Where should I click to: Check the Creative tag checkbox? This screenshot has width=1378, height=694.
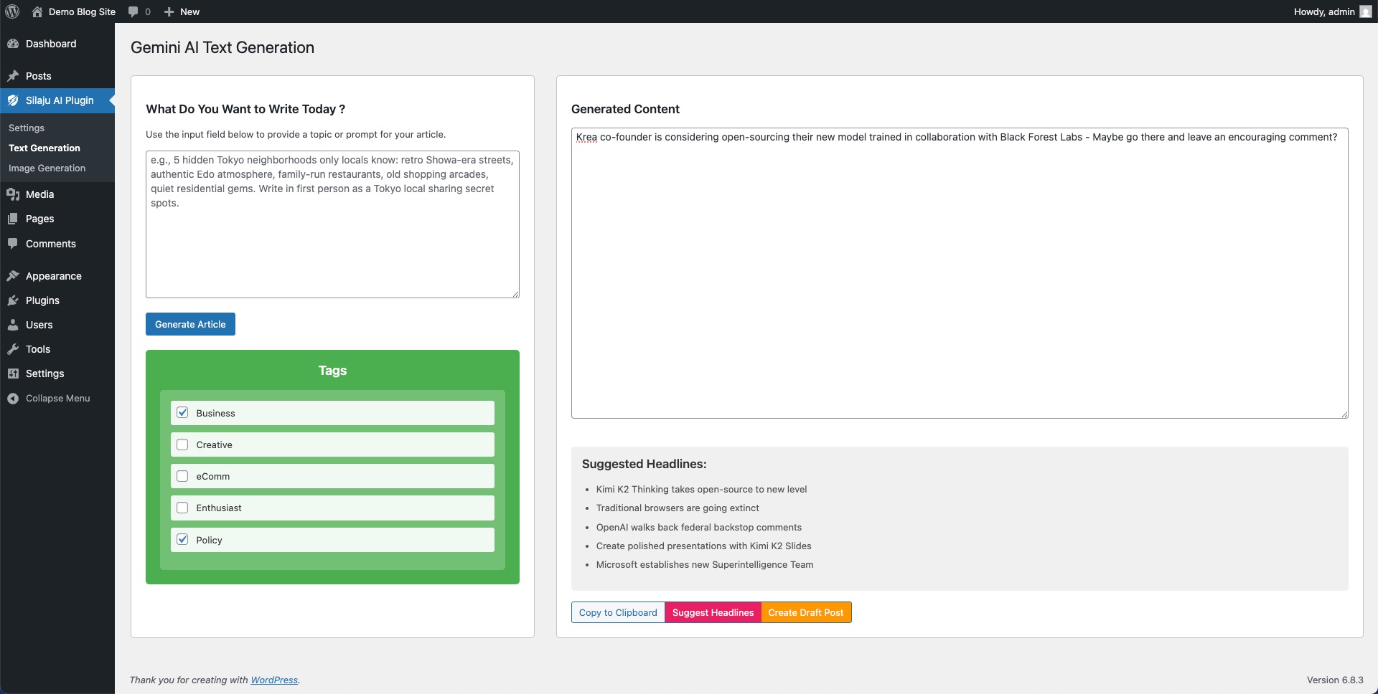182,445
